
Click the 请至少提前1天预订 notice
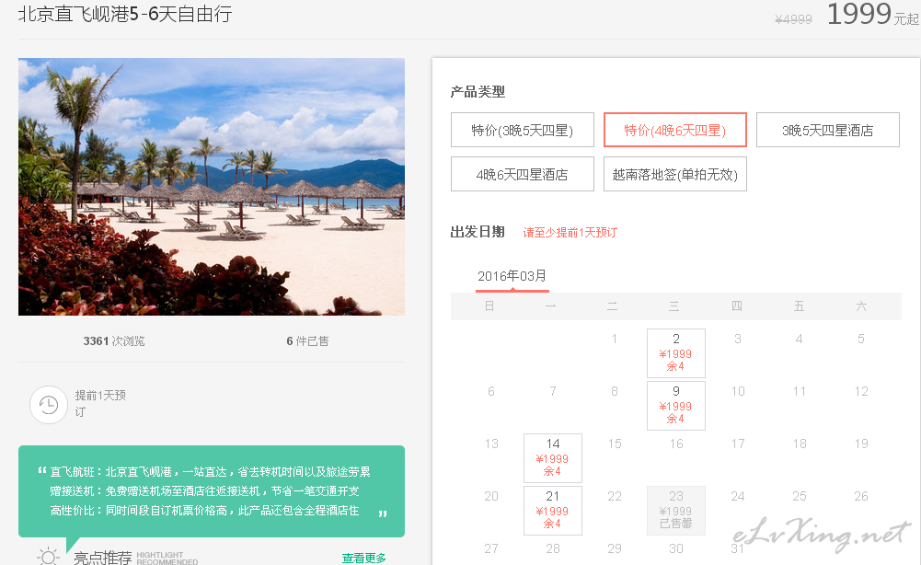click(570, 233)
